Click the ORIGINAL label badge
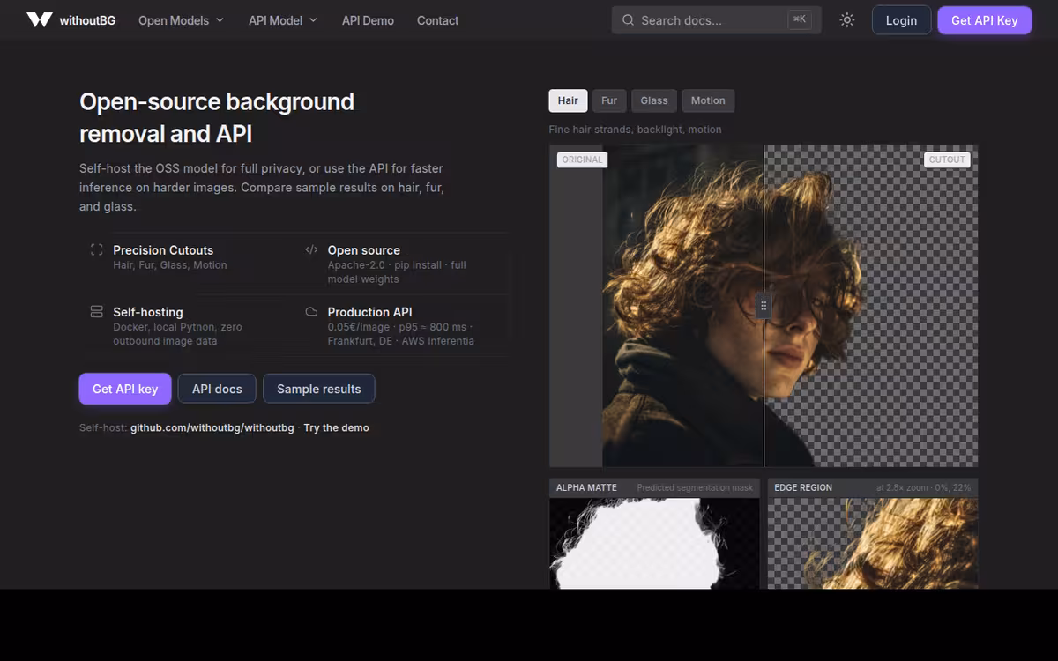 tap(582, 160)
